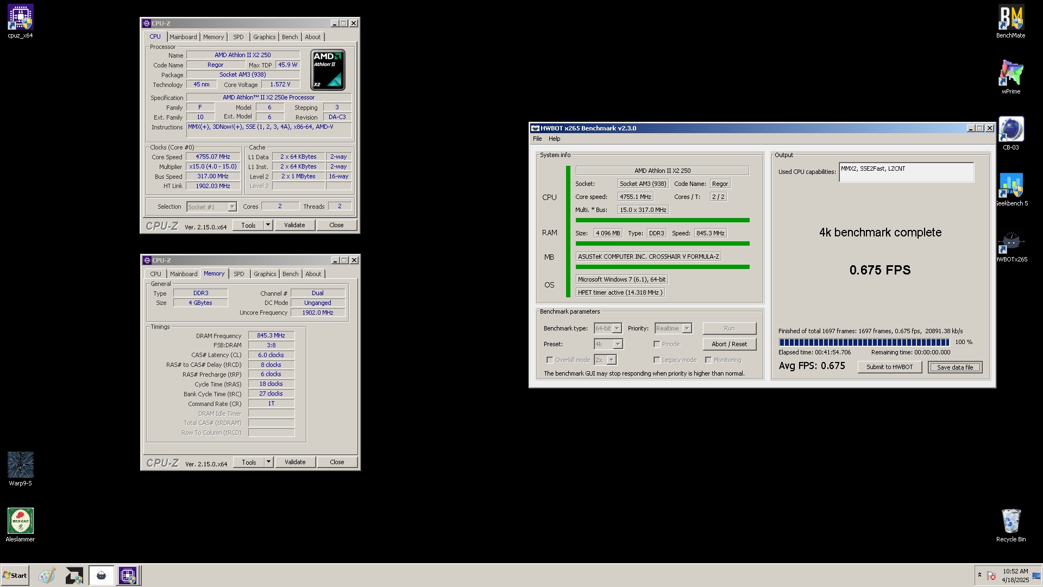Switch to CPU tab in lower CPU-Z
Screen dimensions: 1043x587
(x=155, y=274)
